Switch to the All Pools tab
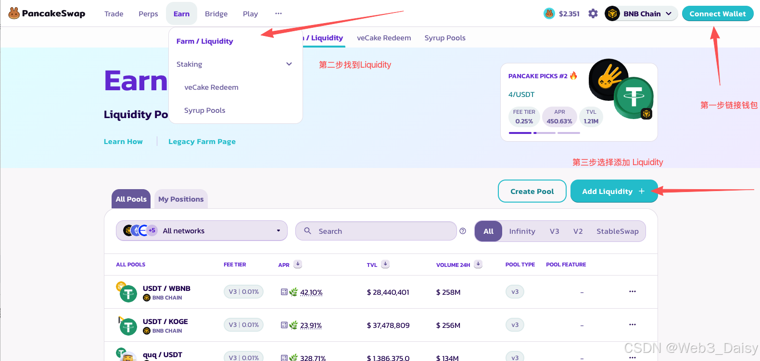Image resolution: width=760 pixels, height=361 pixels. pos(131,199)
